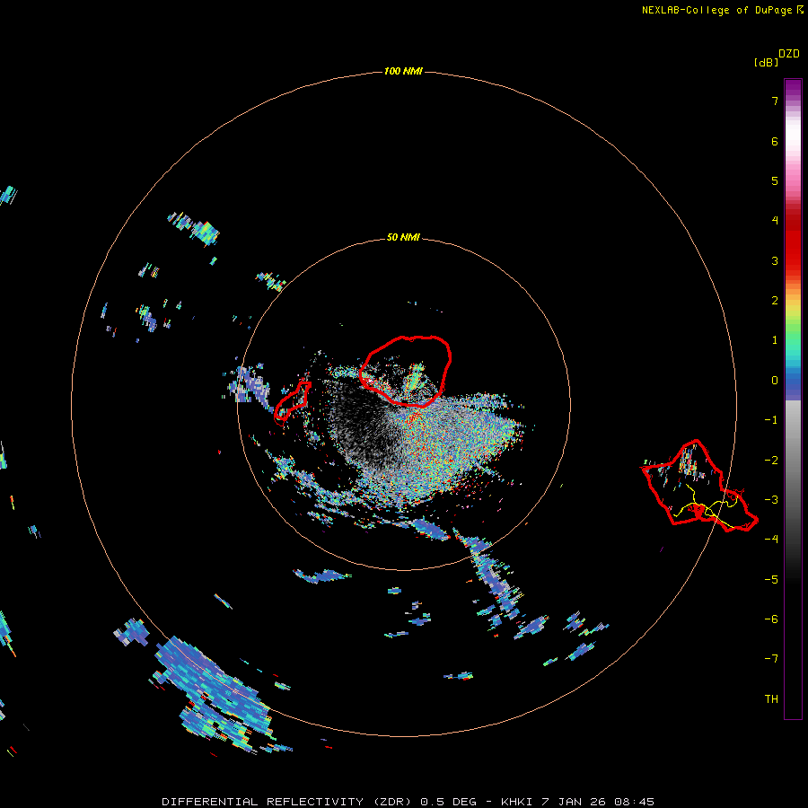Click the DIFFERENTIAL REFLECTIVITY (ZDR) title text

pyautogui.click(x=288, y=802)
